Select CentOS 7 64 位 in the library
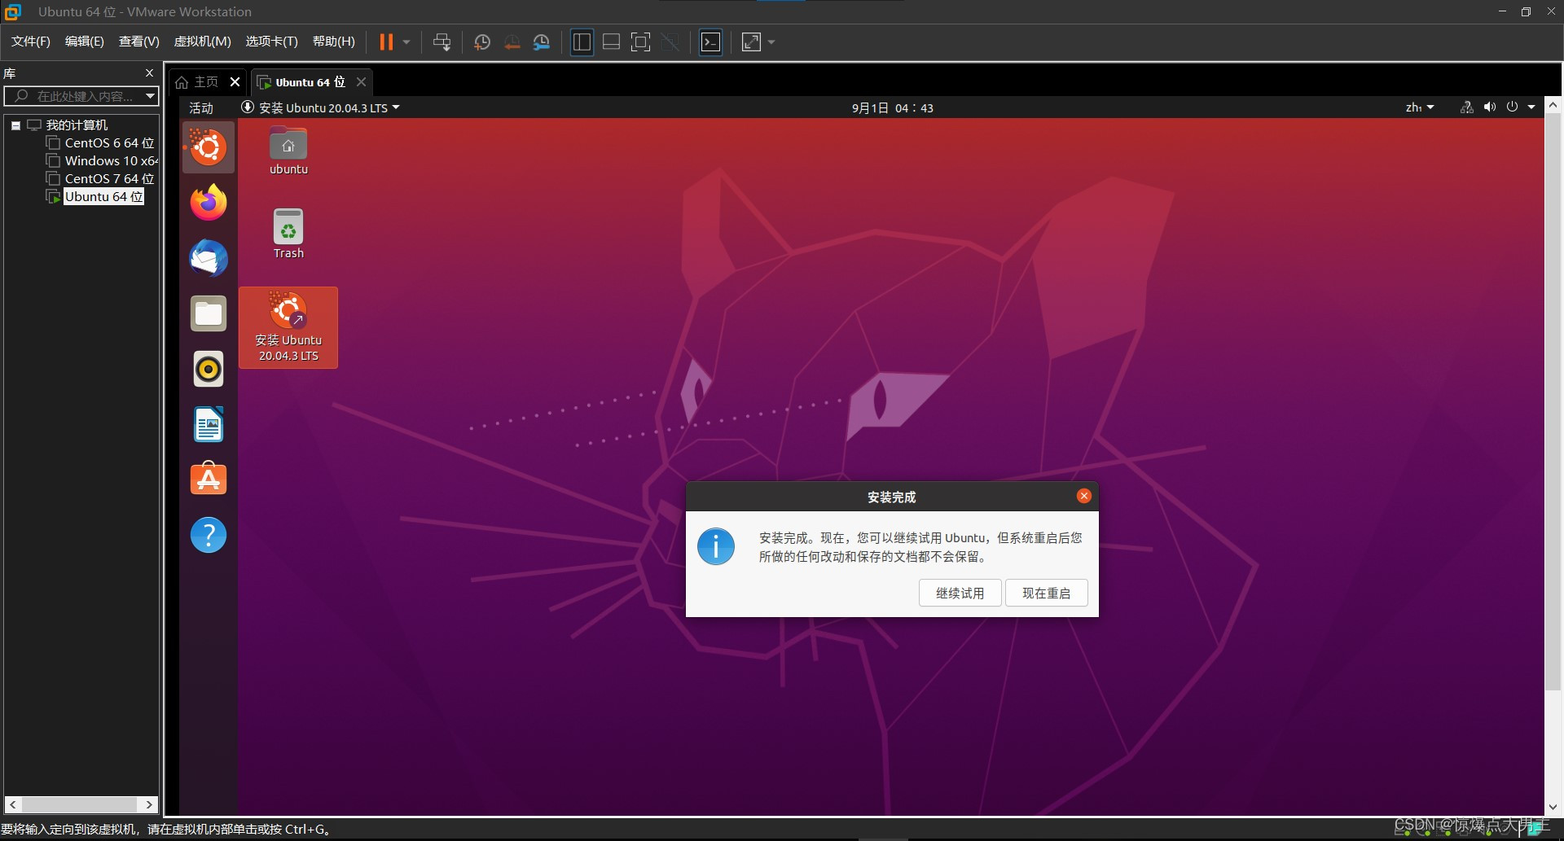 pos(109,179)
